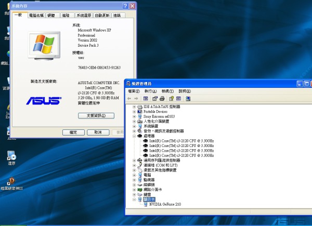This screenshot has width=312, height=226.
Task: Expand the 電腦 node
Action: coord(134,175)
